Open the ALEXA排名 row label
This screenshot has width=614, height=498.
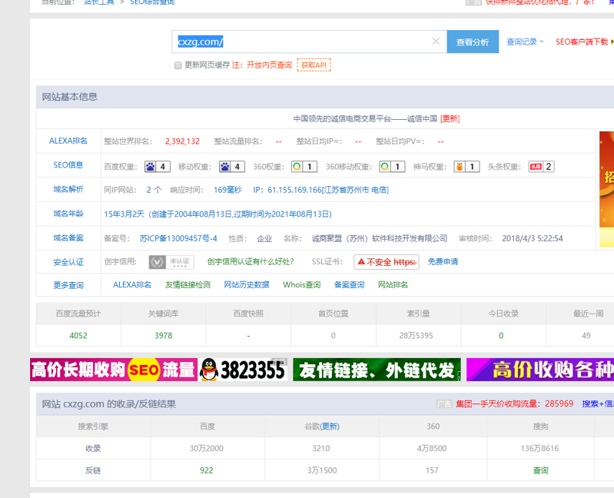[x=68, y=141]
